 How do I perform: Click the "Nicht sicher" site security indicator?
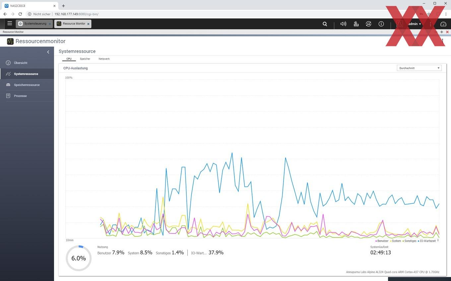(x=39, y=14)
